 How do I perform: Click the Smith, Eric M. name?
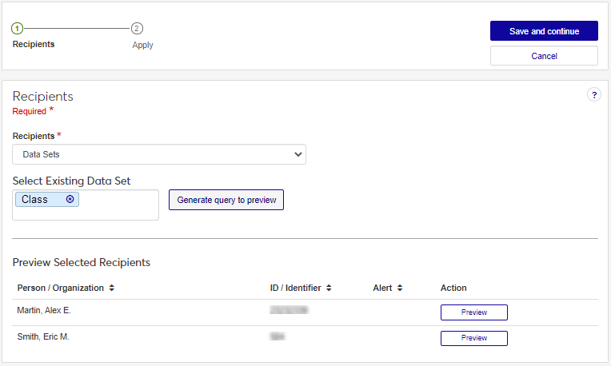43,337
